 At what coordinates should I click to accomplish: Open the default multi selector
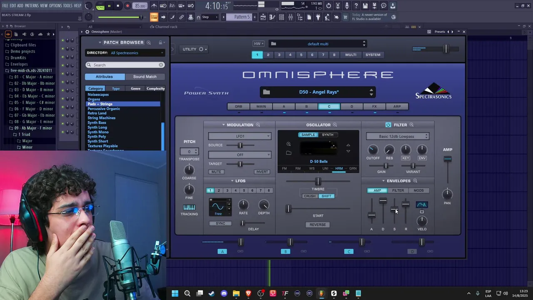tap(318, 44)
